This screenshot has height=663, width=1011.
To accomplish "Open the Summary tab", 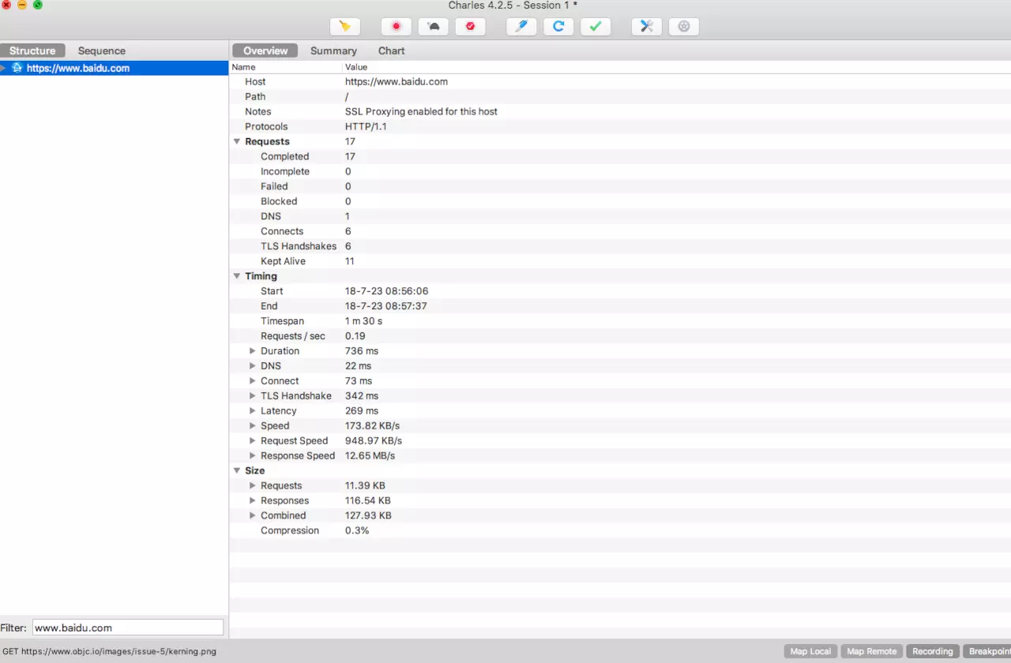I will point(333,51).
